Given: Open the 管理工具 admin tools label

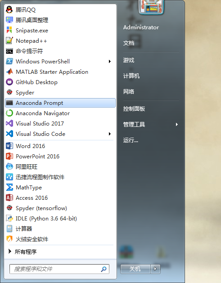Looking at the screenshot, I should [134, 124].
